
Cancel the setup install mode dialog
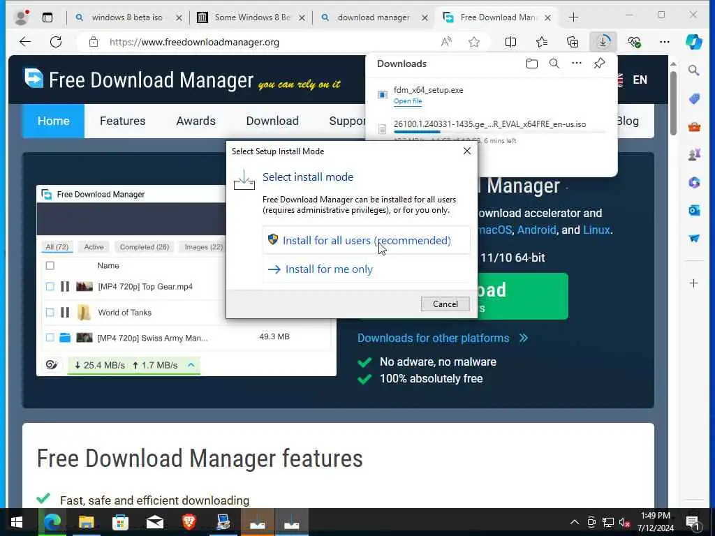tap(445, 304)
